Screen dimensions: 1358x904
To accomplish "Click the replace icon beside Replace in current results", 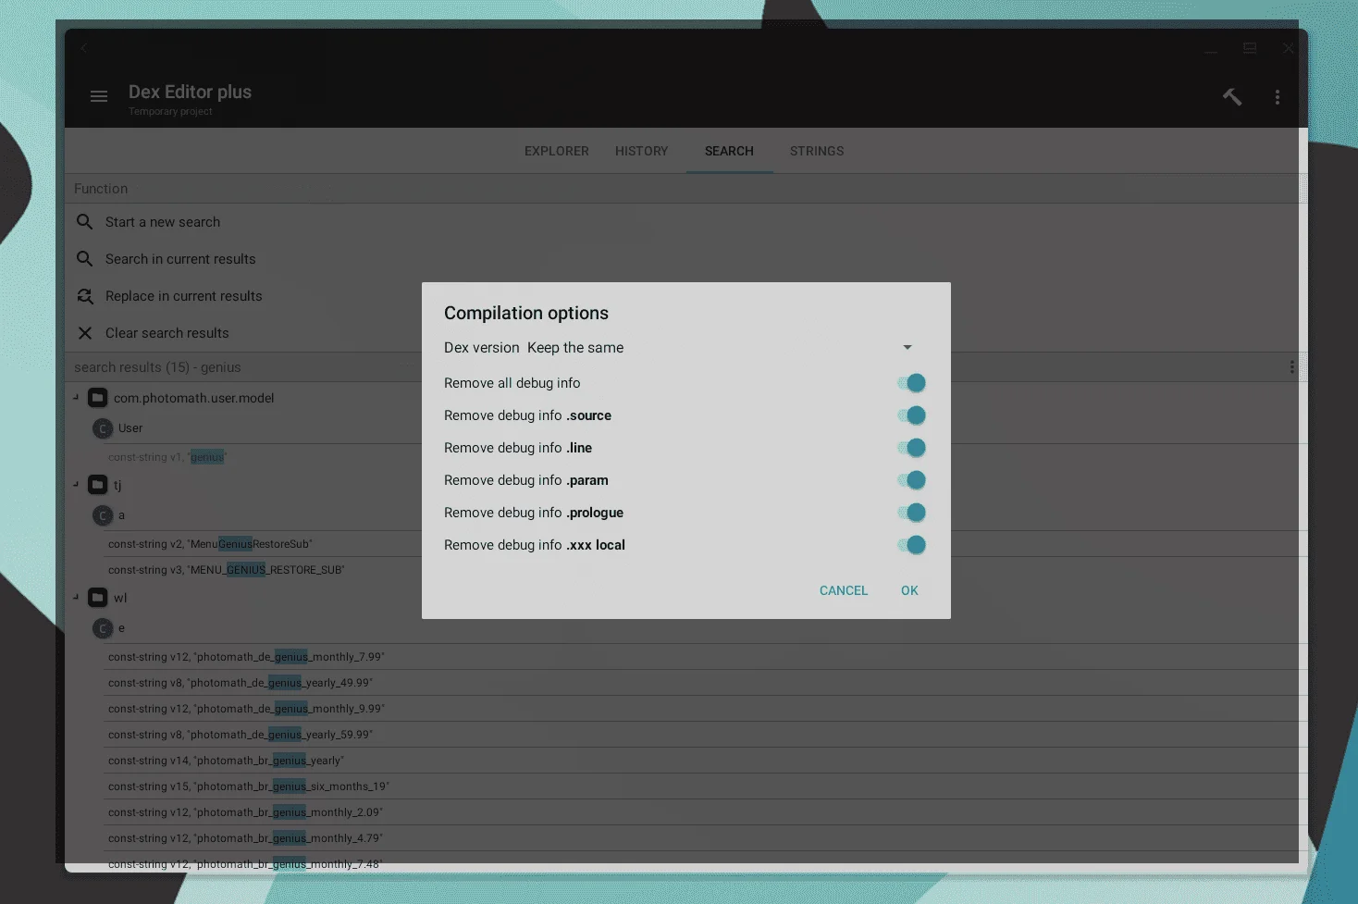I will [x=85, y=296].
